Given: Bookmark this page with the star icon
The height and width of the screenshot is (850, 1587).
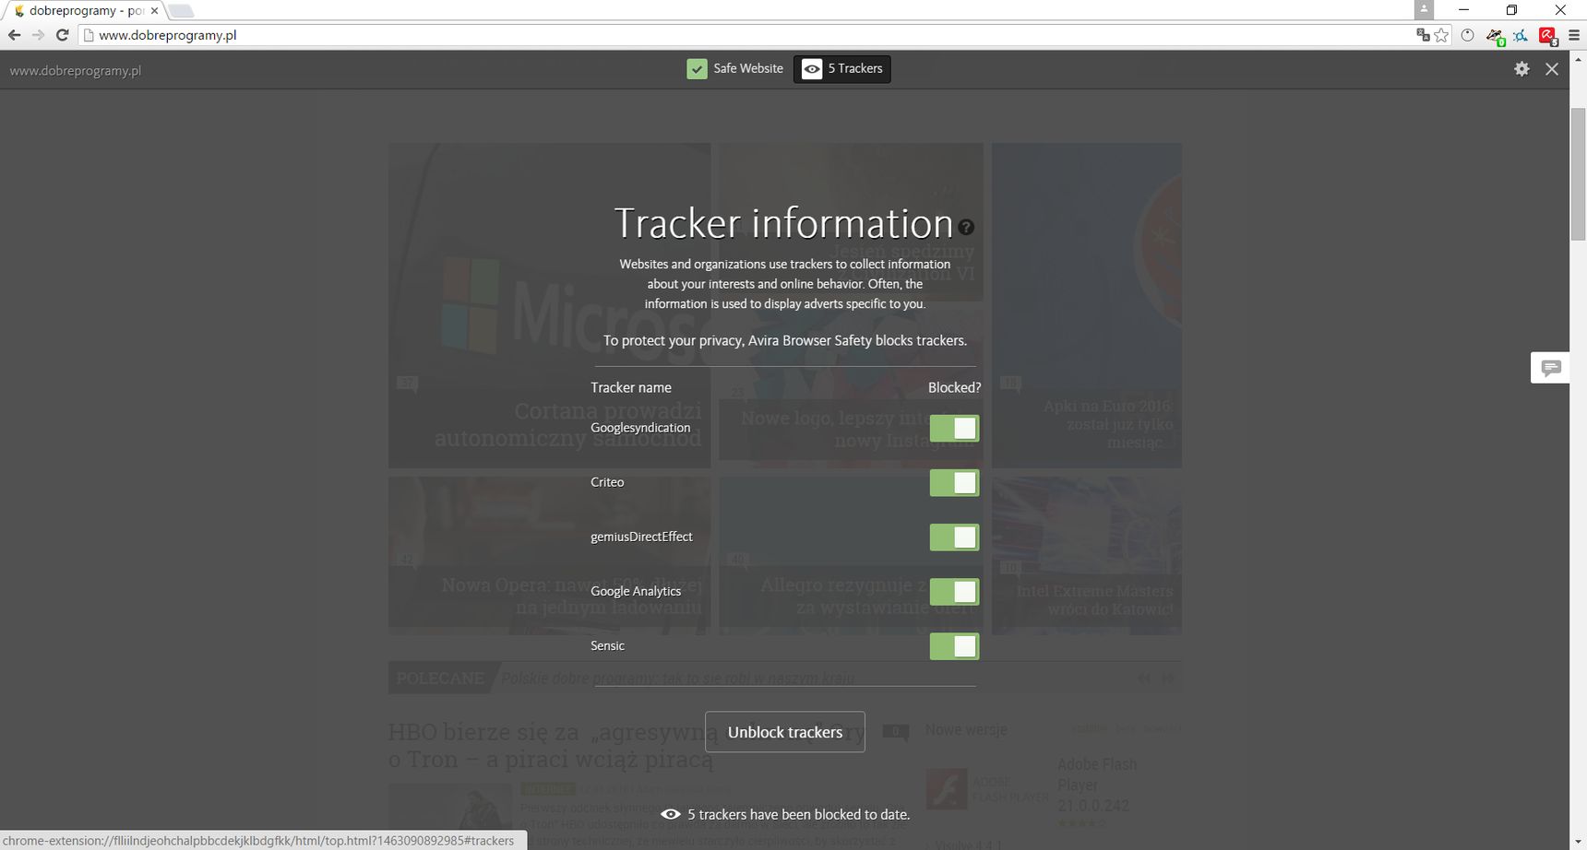Looking at the screenshot, I should click(1441, 35).
